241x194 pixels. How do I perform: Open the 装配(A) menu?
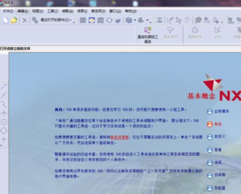coord(67,11)
